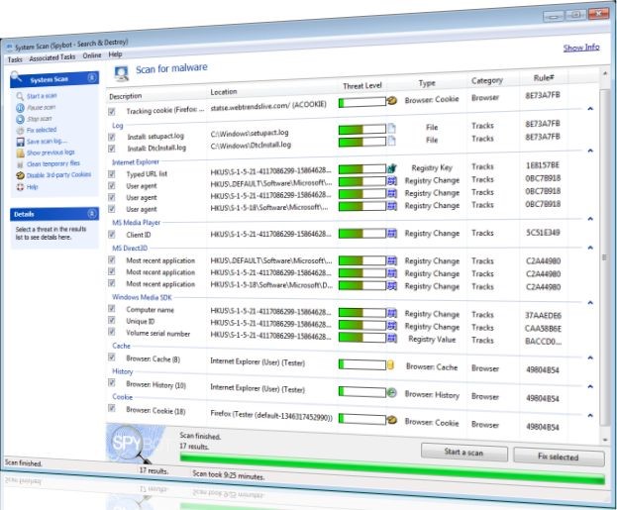Uncheck the Client ID checkbox
617x510 pixels.
click(x=112, y=235)
